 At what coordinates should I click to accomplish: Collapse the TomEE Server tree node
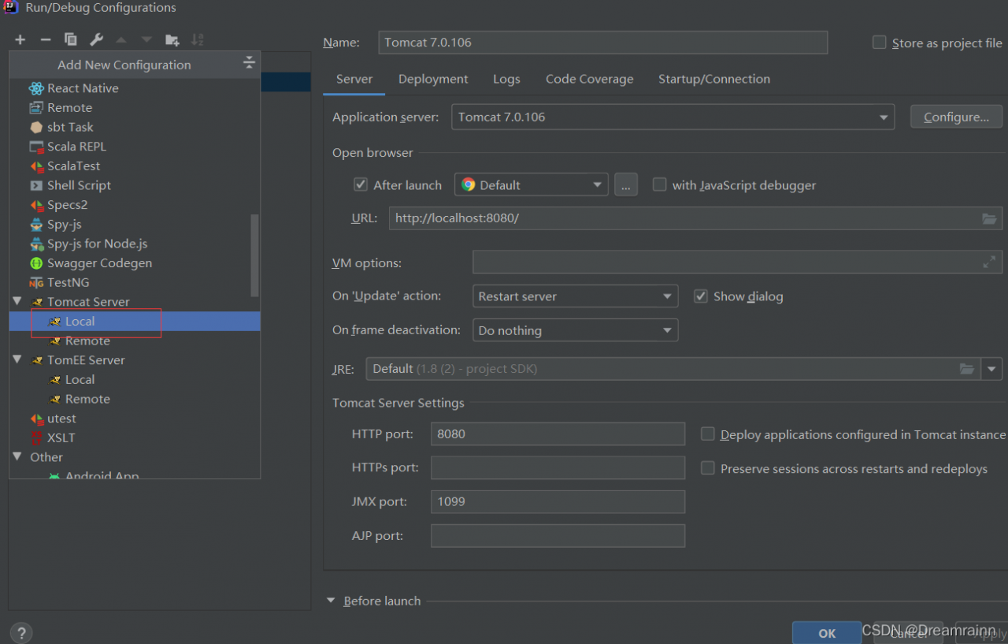pos(17,359)
